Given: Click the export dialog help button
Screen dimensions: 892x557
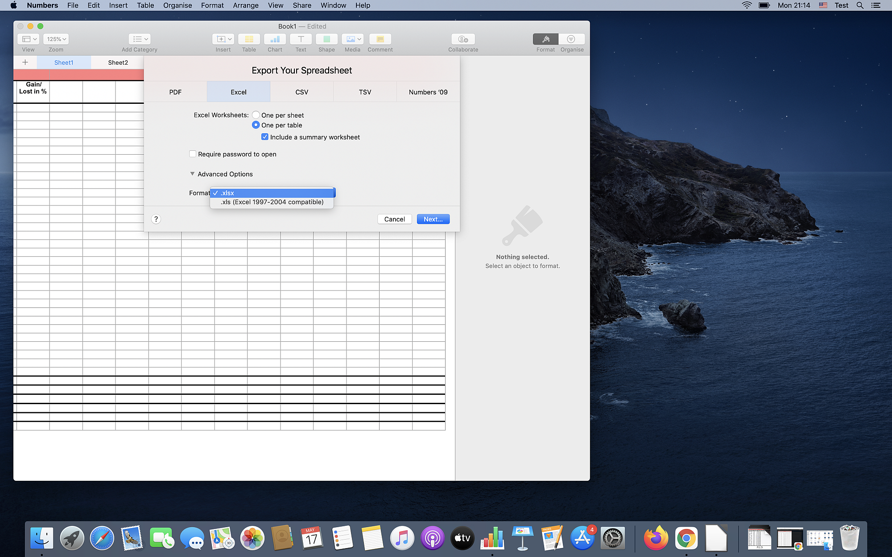Looking at the screenshot, I should point(156,219).
